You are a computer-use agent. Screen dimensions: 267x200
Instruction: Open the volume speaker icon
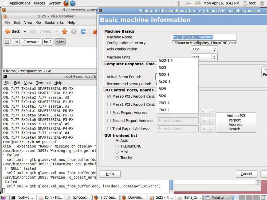click(x=188, y=3)
